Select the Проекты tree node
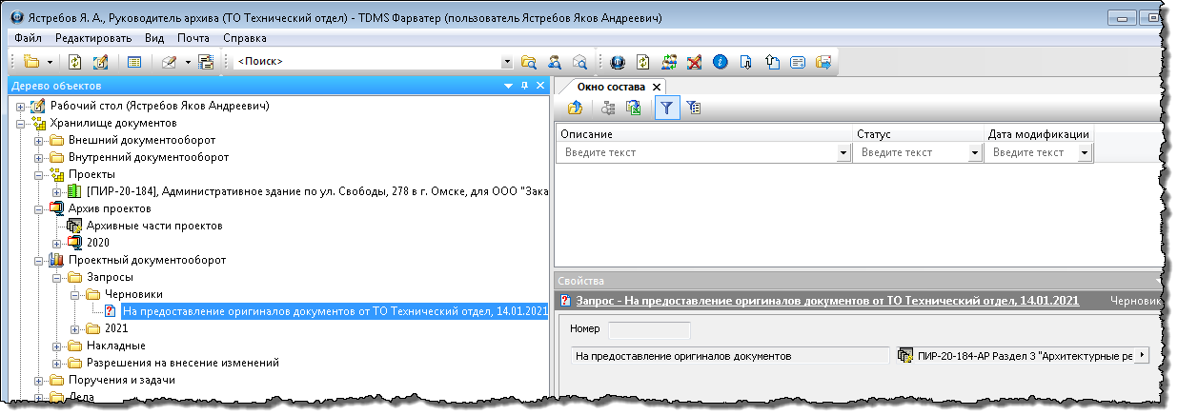This screenshot has width=1178, height=415. 91,174
